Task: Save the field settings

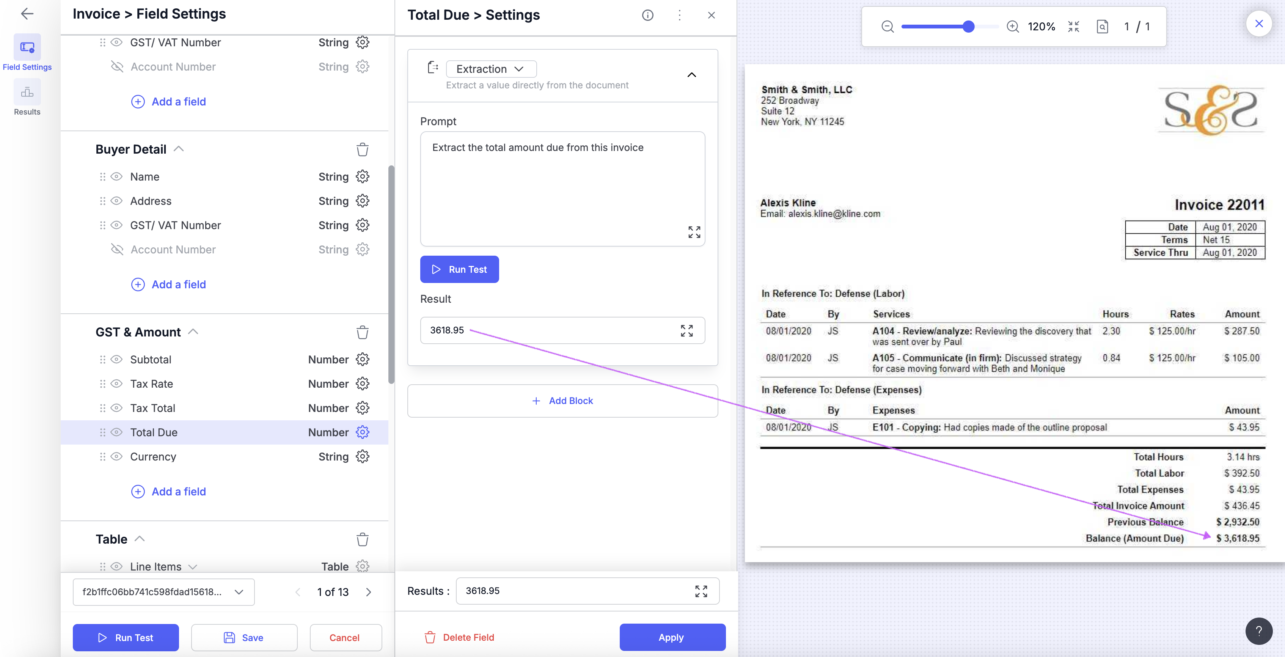Action: click(244, 638)
